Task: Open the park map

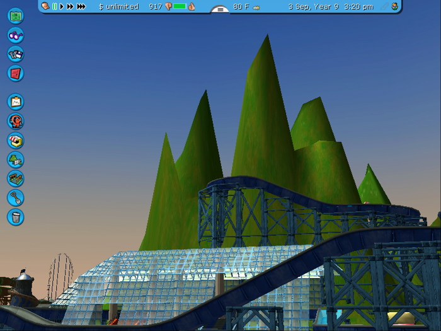Action: (x=16, y=16)
